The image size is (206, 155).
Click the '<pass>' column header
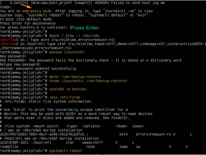[x=138, y=126]
